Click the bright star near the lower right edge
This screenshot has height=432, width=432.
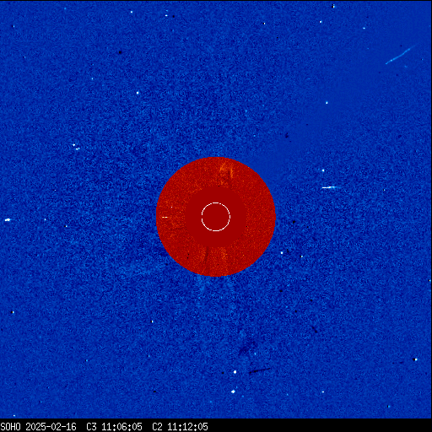click(415, 359)
